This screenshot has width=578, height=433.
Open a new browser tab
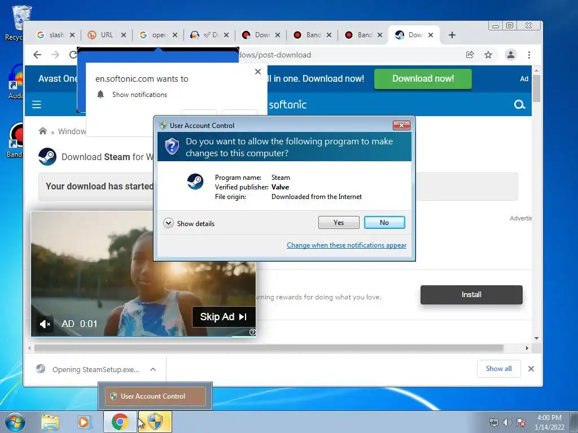point(452,35)
